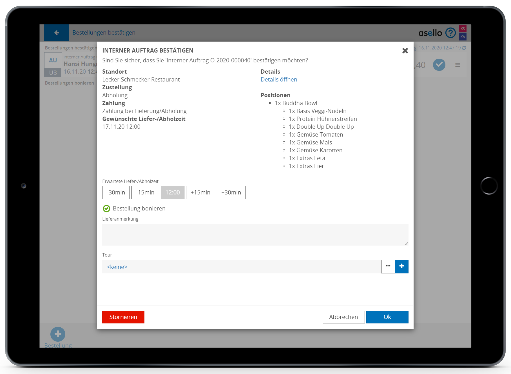Image resolution: width=511 pixels, height=374 pixels.
Task: Click the back arrow in header
Action: (57, 33)
